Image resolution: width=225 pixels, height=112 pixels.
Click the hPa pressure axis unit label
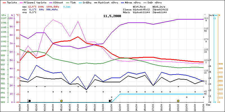3,15
